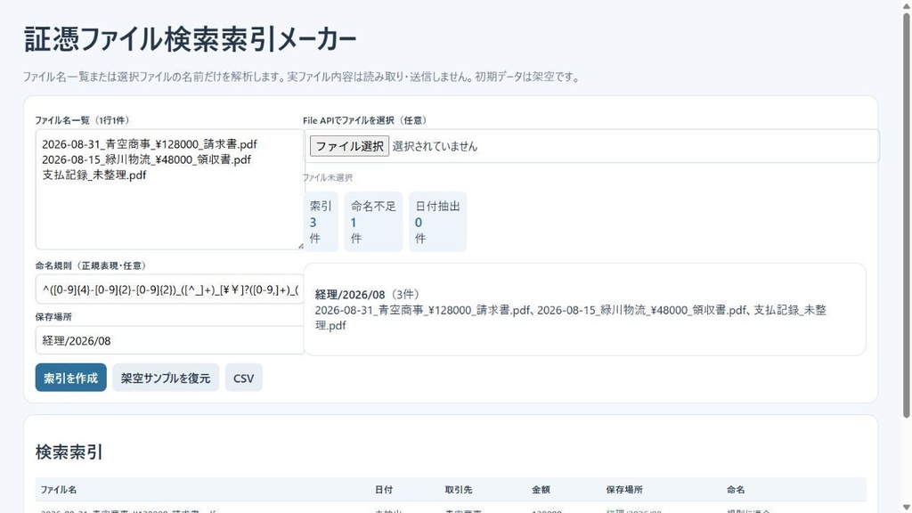Click the File APIでファイルを選択 label
The height and width of the screenshot is (513, 912).
click(365, 120)
